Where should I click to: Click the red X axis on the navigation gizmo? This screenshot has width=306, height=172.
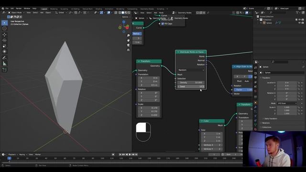tap(127, 28)
